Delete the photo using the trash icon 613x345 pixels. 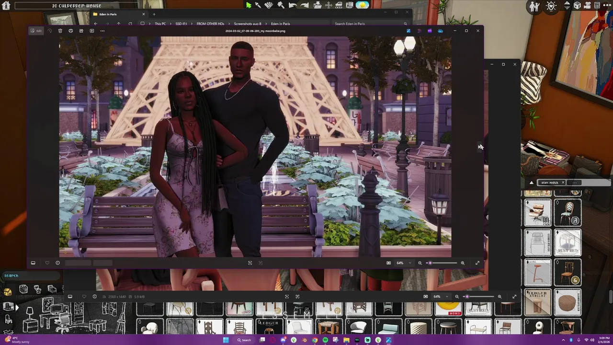(60, 31)
